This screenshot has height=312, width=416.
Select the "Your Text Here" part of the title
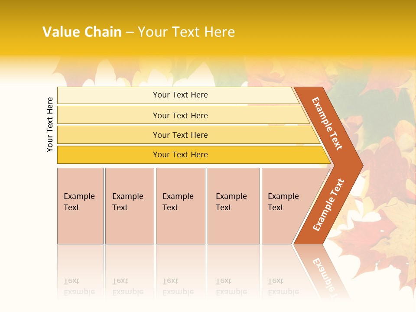pos(186,32)
